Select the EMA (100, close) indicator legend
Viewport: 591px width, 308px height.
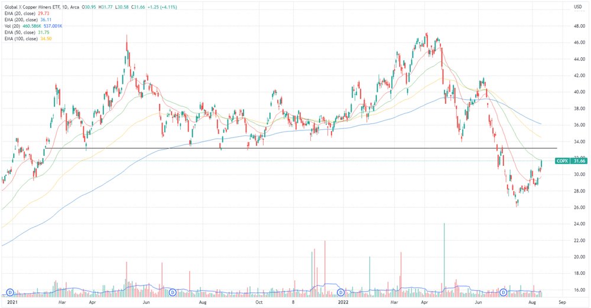pos(20,39)
